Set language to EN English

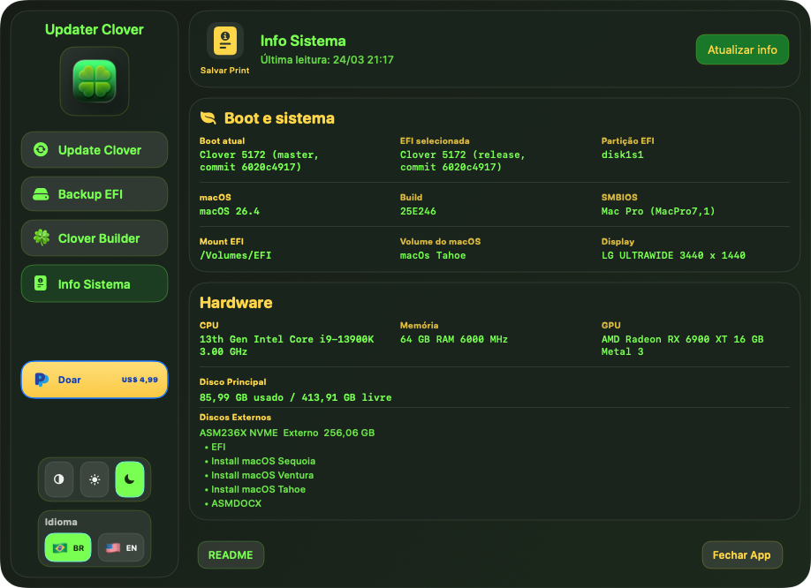pyautogui.click(x=121, y=547)
